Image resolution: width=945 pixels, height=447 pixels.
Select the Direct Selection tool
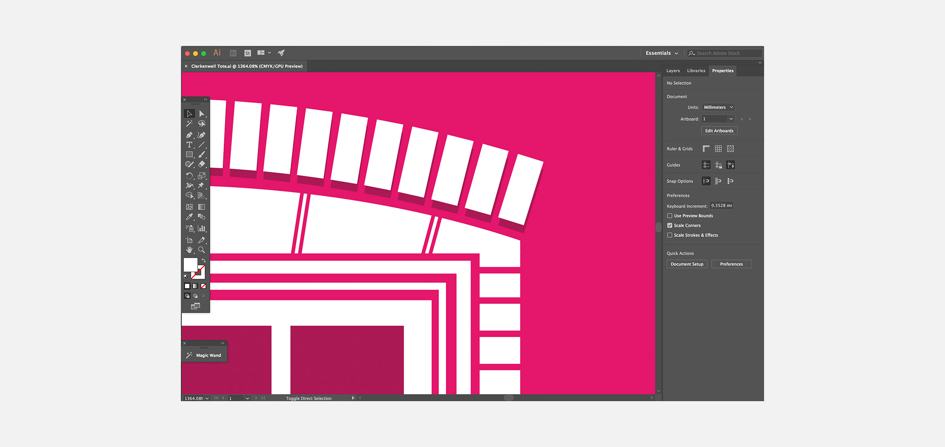[202, 114]
